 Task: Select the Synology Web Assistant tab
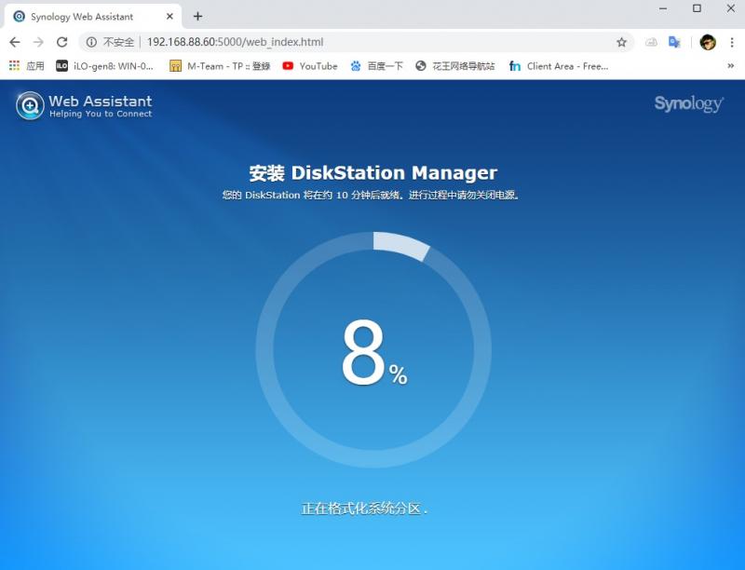(92, 17)
